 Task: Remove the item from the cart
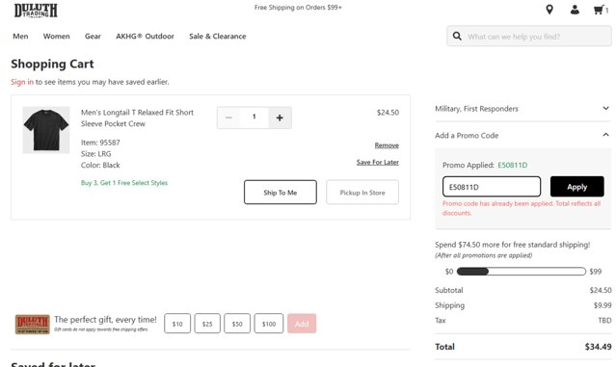pos(387,145)
